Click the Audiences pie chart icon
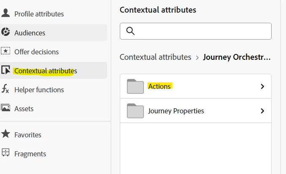 [x=5, y=32]
